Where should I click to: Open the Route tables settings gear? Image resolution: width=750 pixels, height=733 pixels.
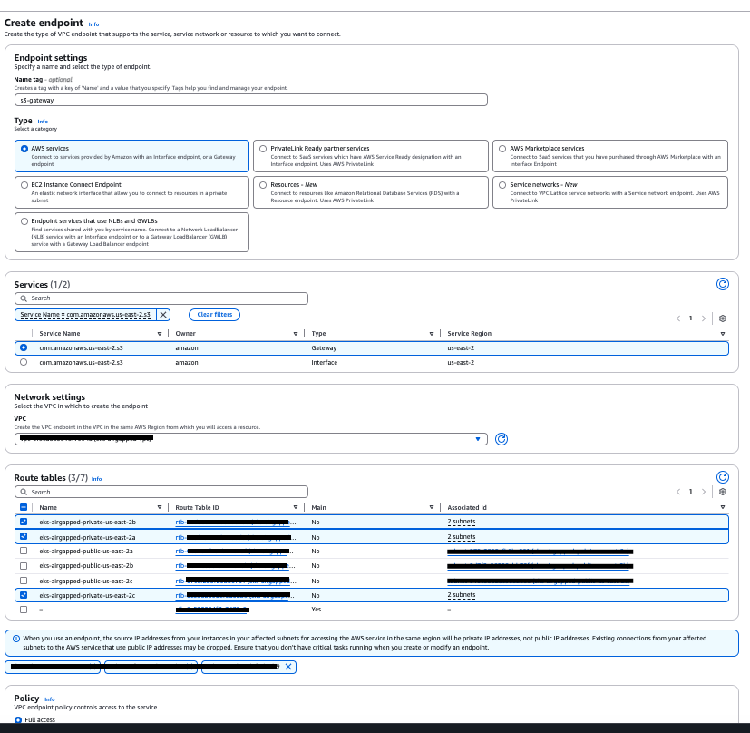pyautogui.click(x=723, y=491)
